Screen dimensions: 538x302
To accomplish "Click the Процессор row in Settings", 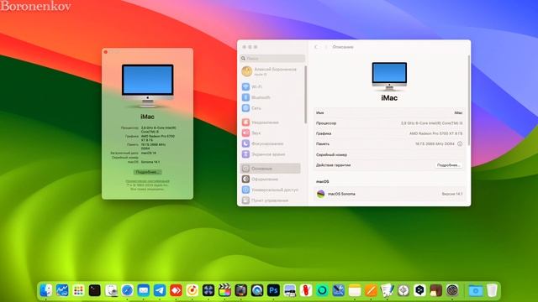I will pos(389,123).
